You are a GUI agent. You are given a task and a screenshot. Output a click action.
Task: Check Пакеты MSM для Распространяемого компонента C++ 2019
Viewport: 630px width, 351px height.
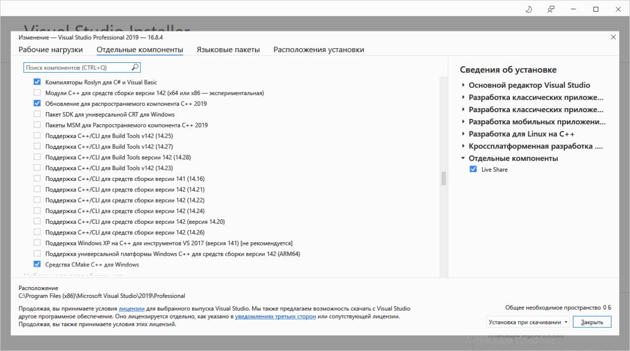pos(37,125)
